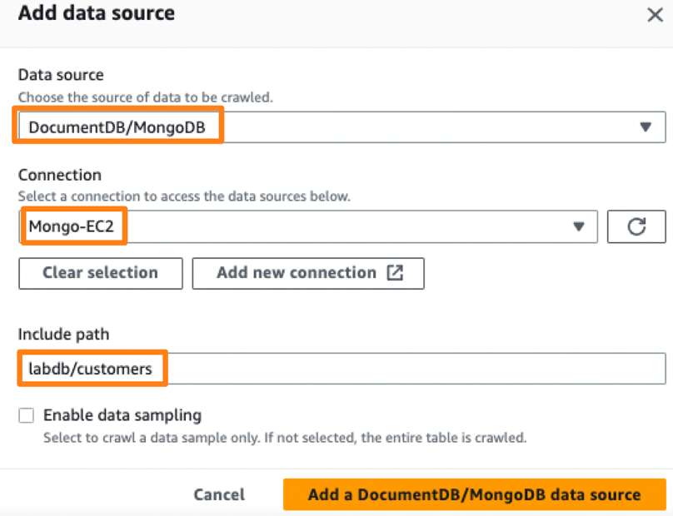The width and height of the screenshot is (673, 516).
Task: Close the Add data source dialog
Action: coord(655,15)
